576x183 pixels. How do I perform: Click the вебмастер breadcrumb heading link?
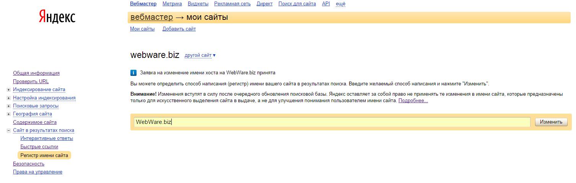coord(152,17)
